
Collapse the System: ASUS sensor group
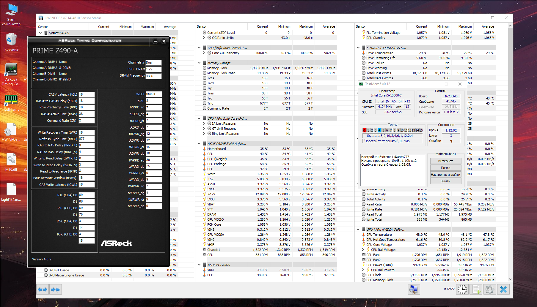tap(40, 33)
